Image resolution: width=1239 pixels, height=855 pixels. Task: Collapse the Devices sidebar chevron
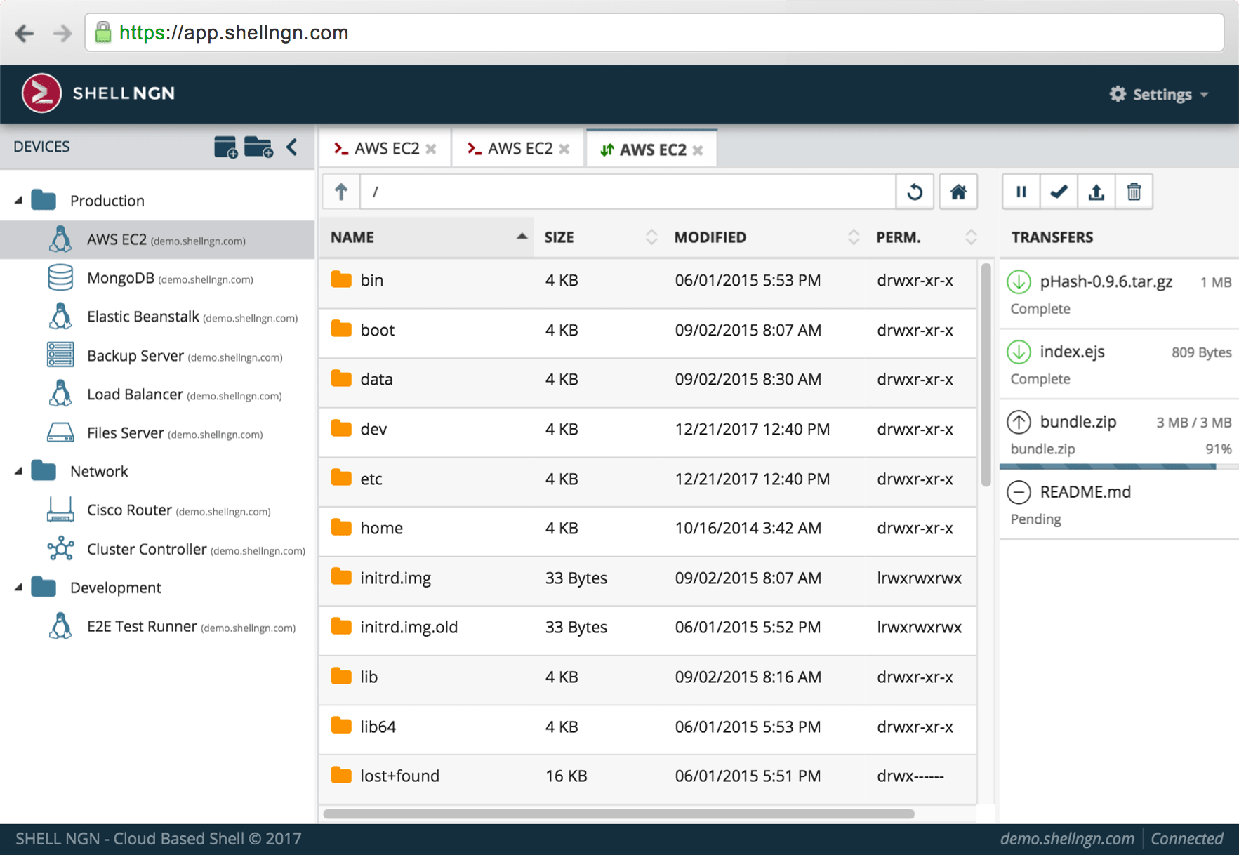click(x=292, y=147)
